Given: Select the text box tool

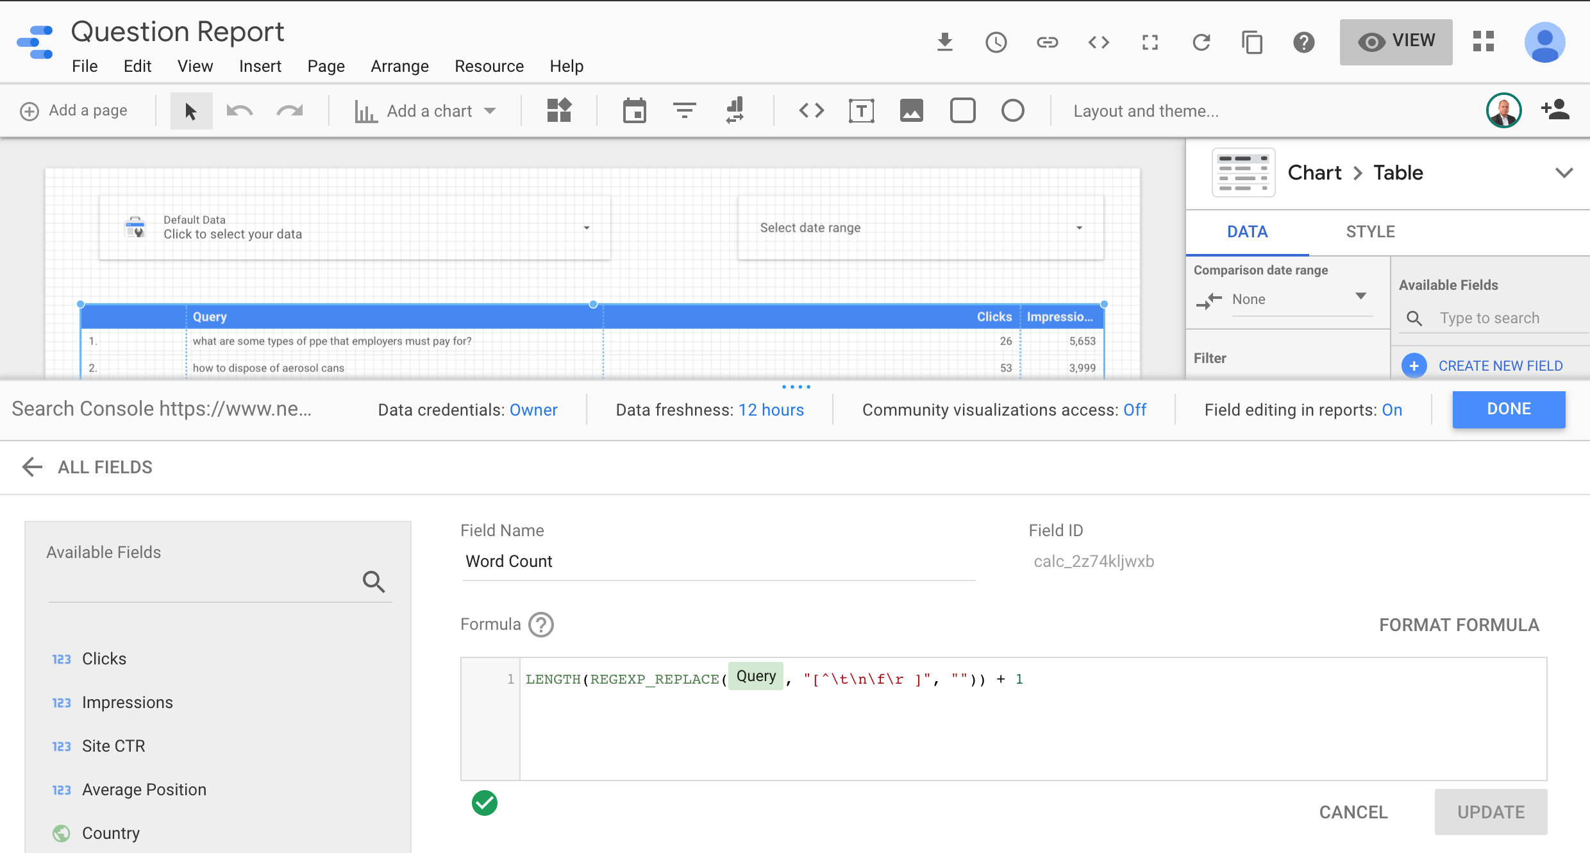Looking at the screenshot, I should [x=861, y=111].
